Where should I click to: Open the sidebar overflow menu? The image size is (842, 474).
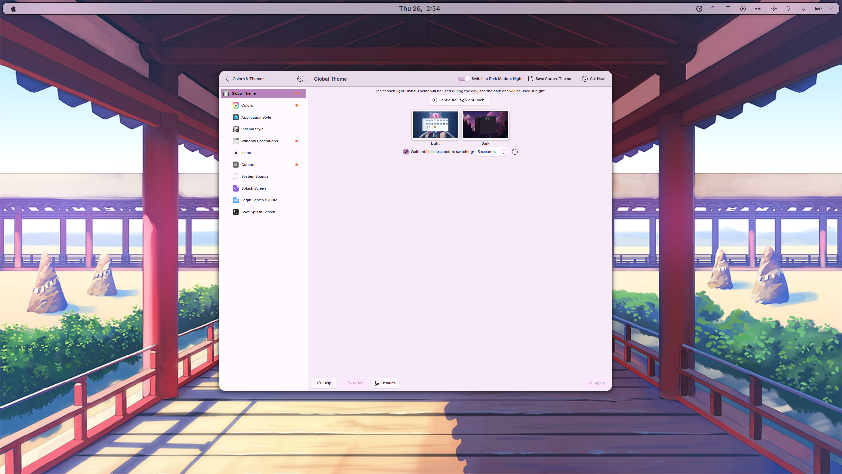(x=300, y=79)
